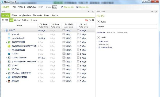Expand the KuGou DLNA player node

pyautogui.click(x=6, y=77)
